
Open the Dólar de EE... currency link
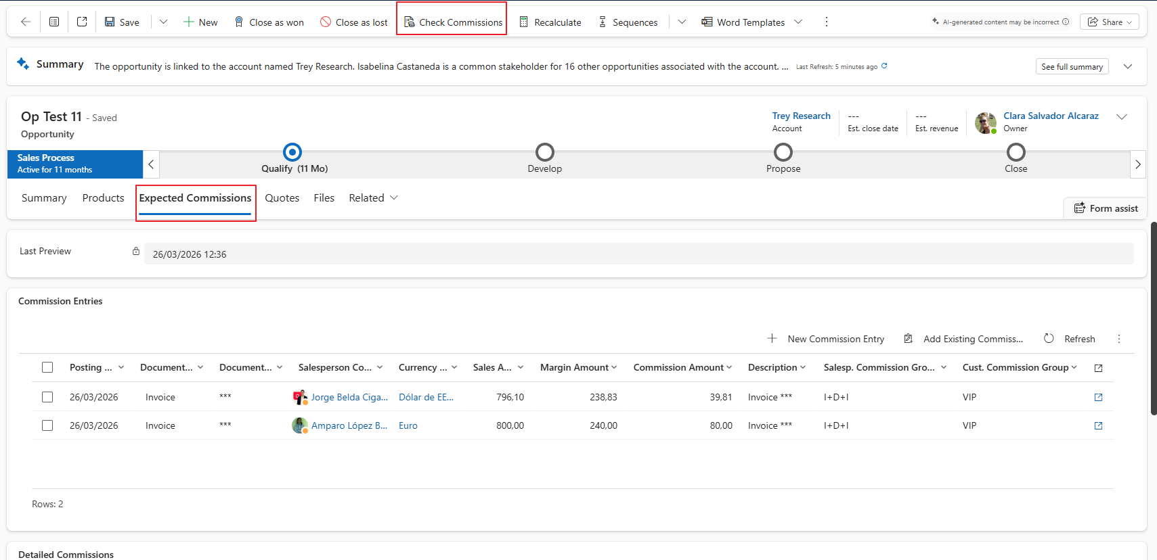(426, 397)
